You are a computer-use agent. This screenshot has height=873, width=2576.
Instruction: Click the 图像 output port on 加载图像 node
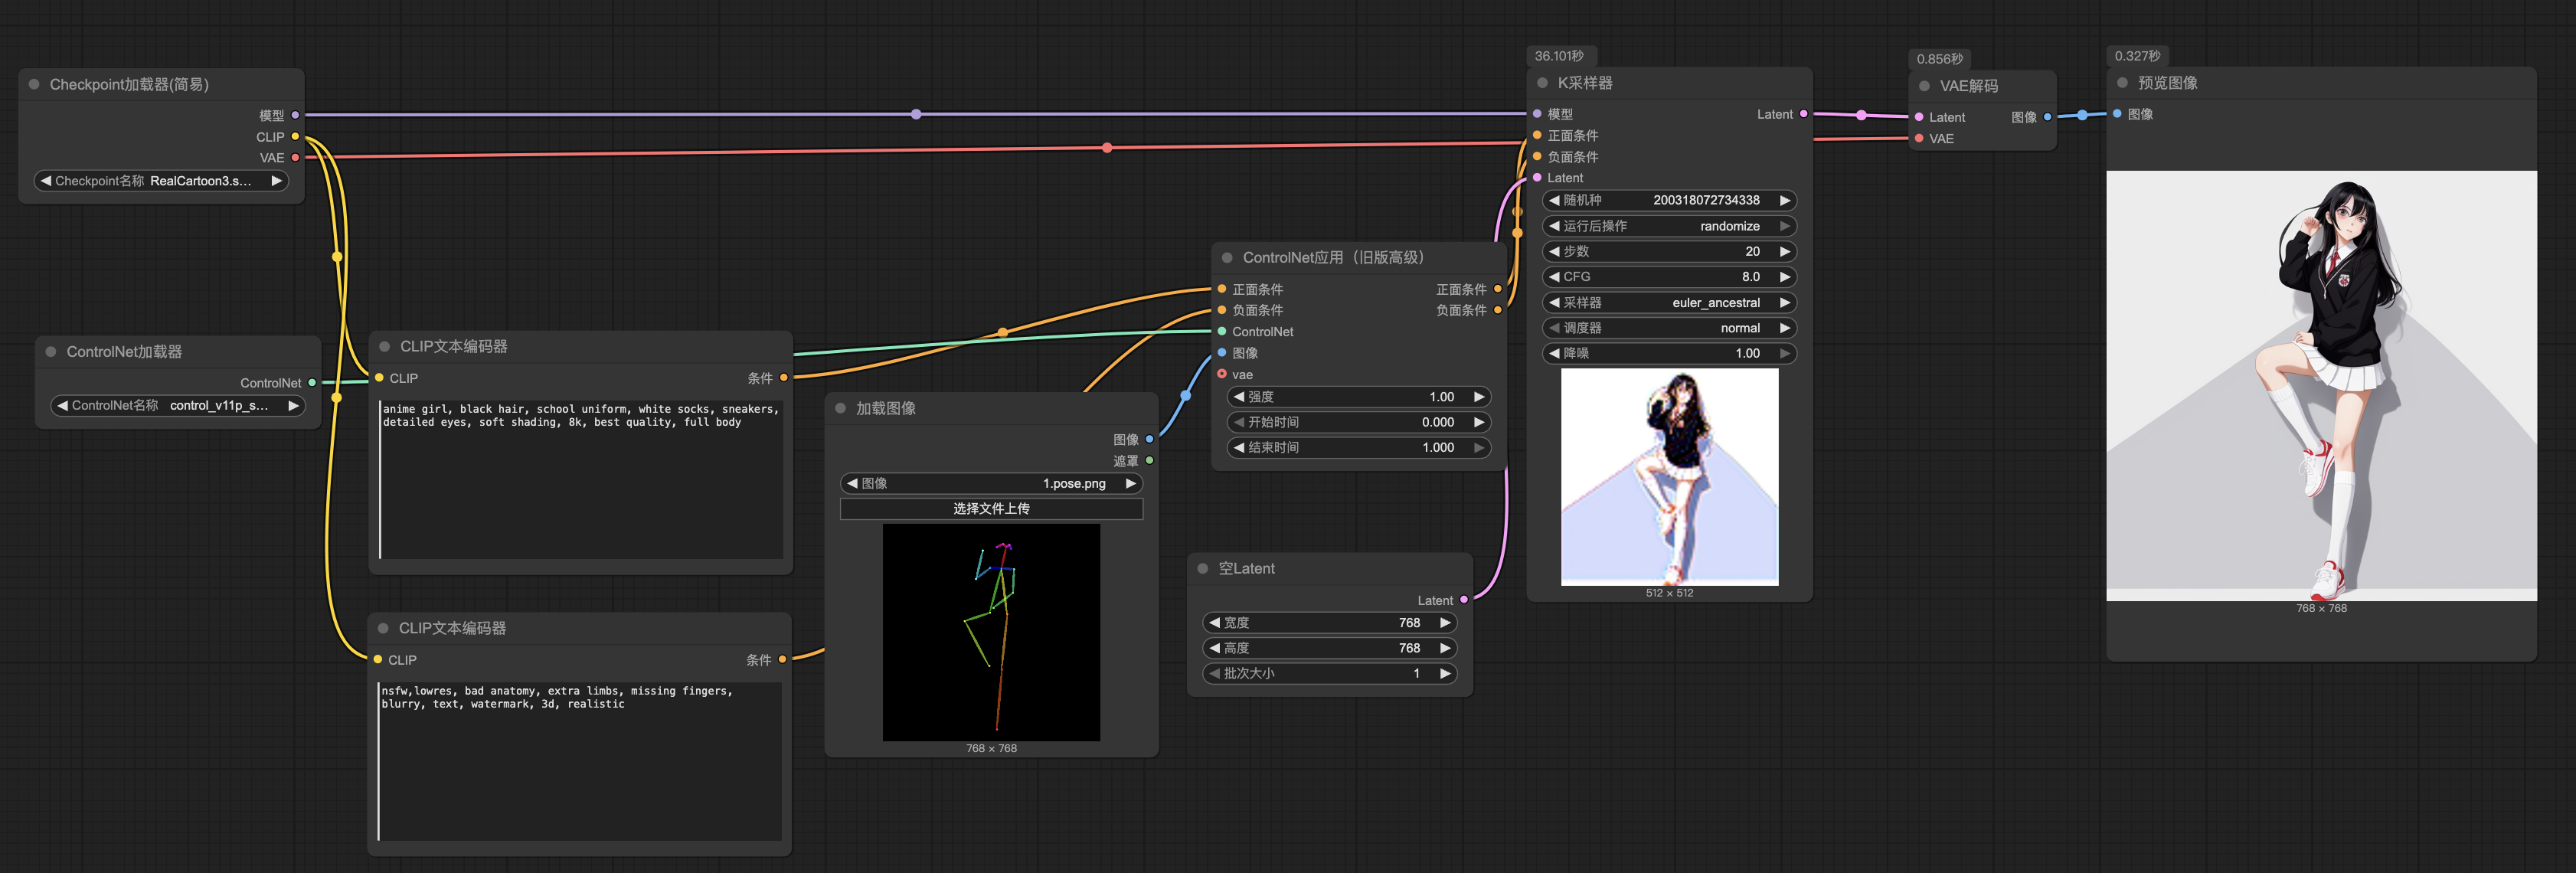(x=1152, y=437)
